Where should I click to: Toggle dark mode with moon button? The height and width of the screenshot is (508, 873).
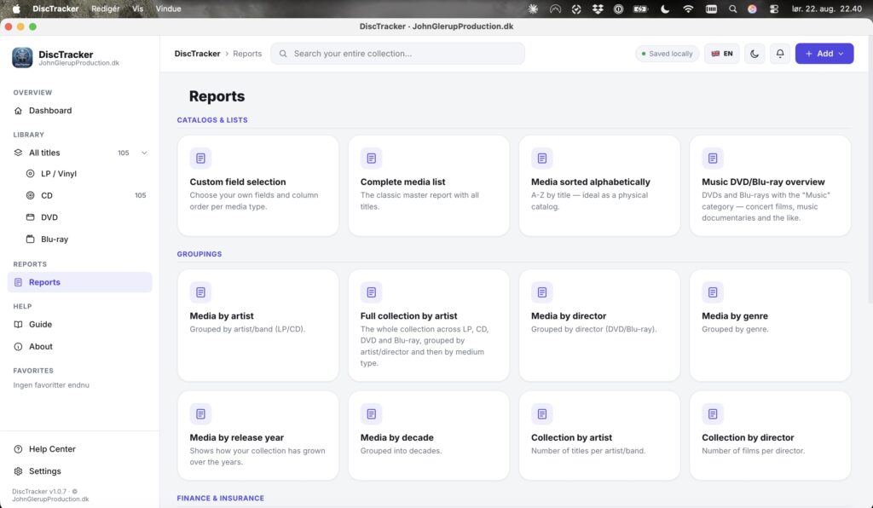pos(754,54)
